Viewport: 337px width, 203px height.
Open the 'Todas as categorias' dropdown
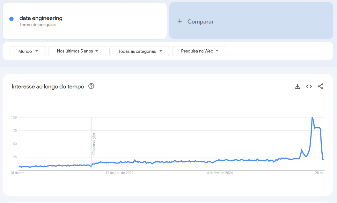pos(139,51)
